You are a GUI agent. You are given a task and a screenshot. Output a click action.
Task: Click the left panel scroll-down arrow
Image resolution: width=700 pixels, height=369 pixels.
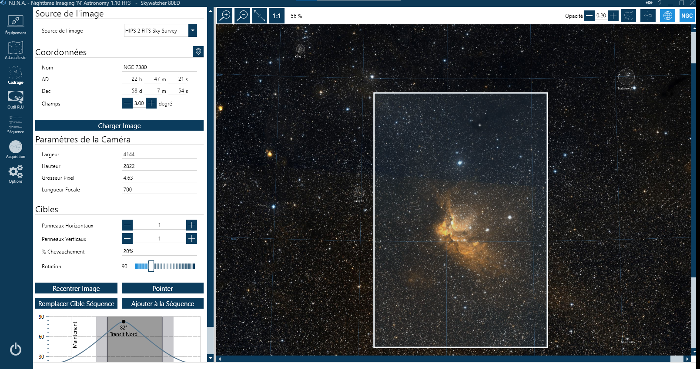(x=211, y=358)
